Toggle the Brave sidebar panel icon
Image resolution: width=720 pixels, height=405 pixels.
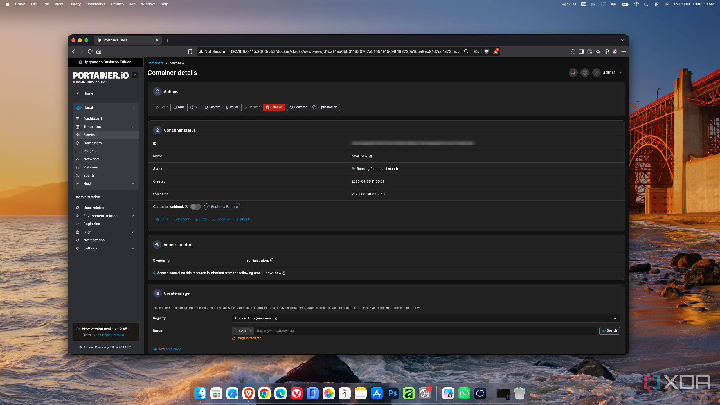pos(581,51)
